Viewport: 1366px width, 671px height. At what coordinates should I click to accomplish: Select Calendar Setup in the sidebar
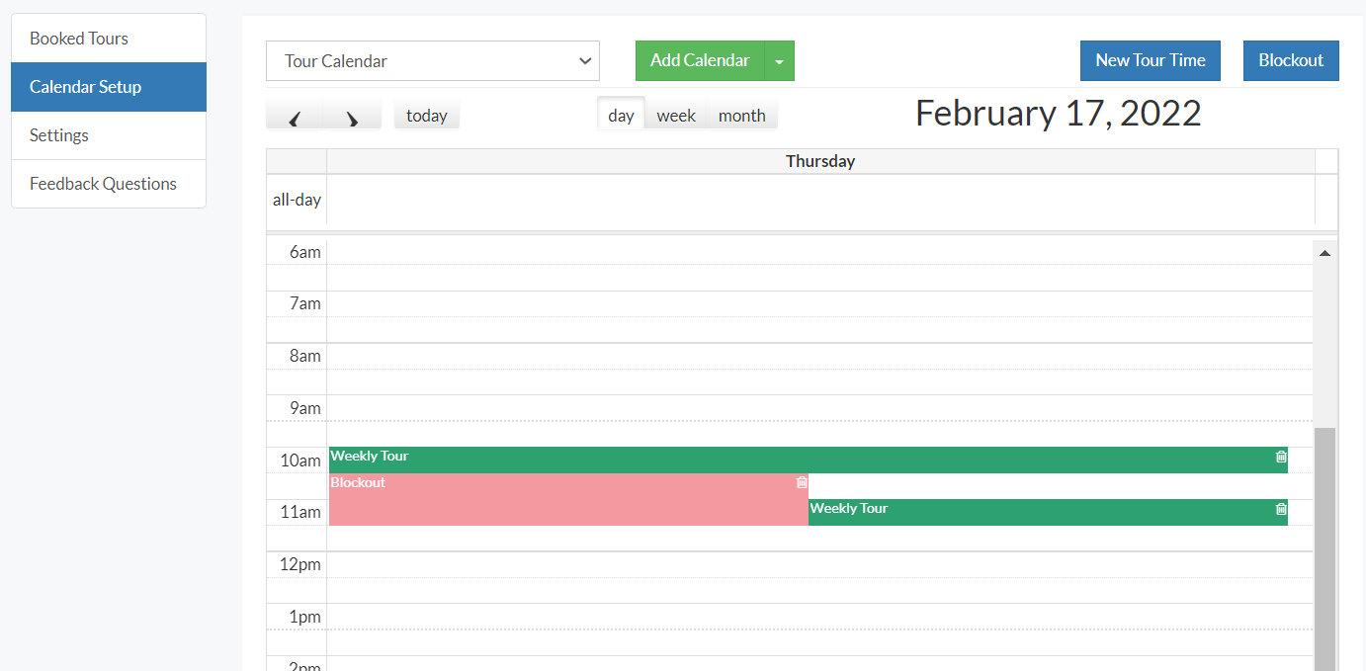(109, 87)
